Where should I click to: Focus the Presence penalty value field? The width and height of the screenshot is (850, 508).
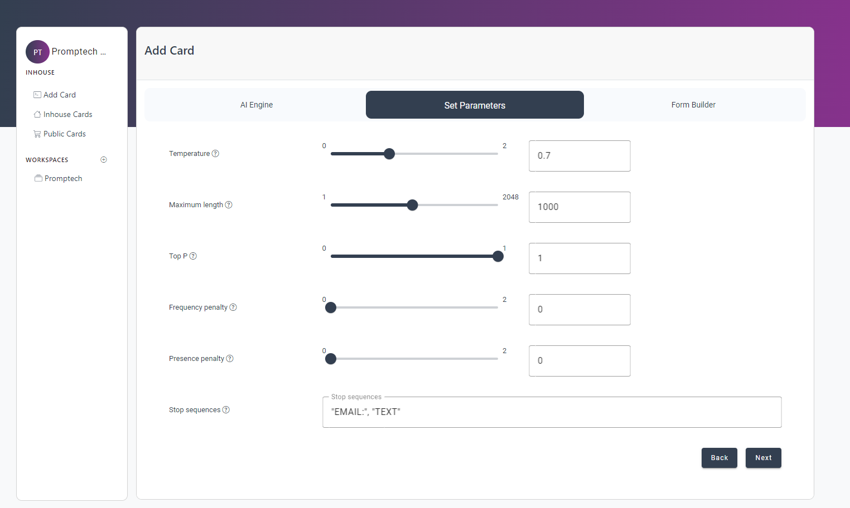[x=579, y=361]
